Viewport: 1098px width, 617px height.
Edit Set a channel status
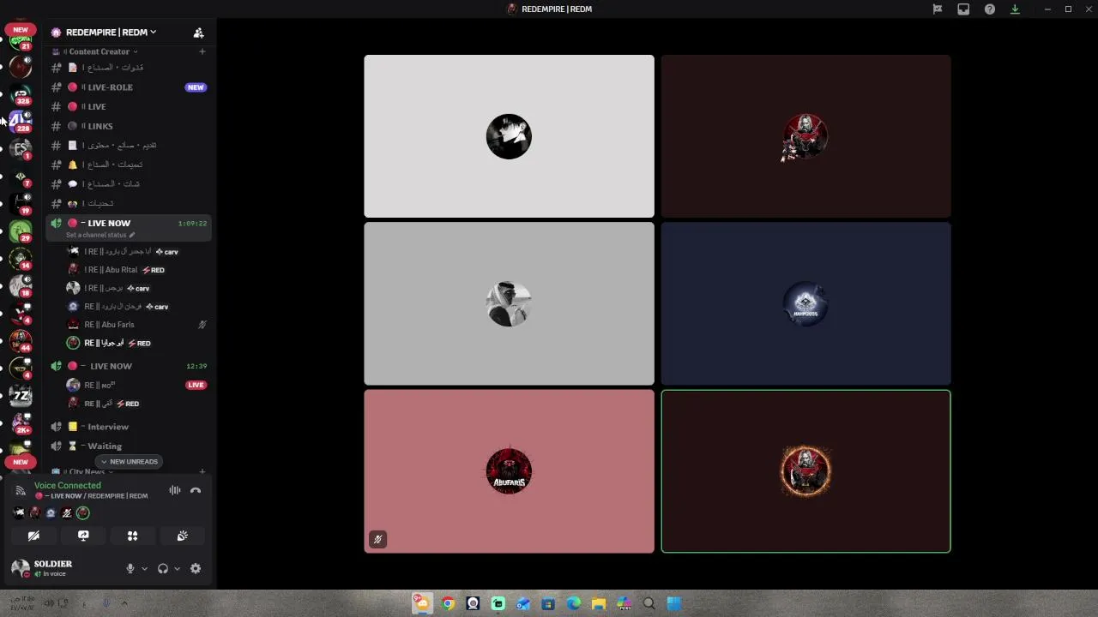(x=100, y=235)
